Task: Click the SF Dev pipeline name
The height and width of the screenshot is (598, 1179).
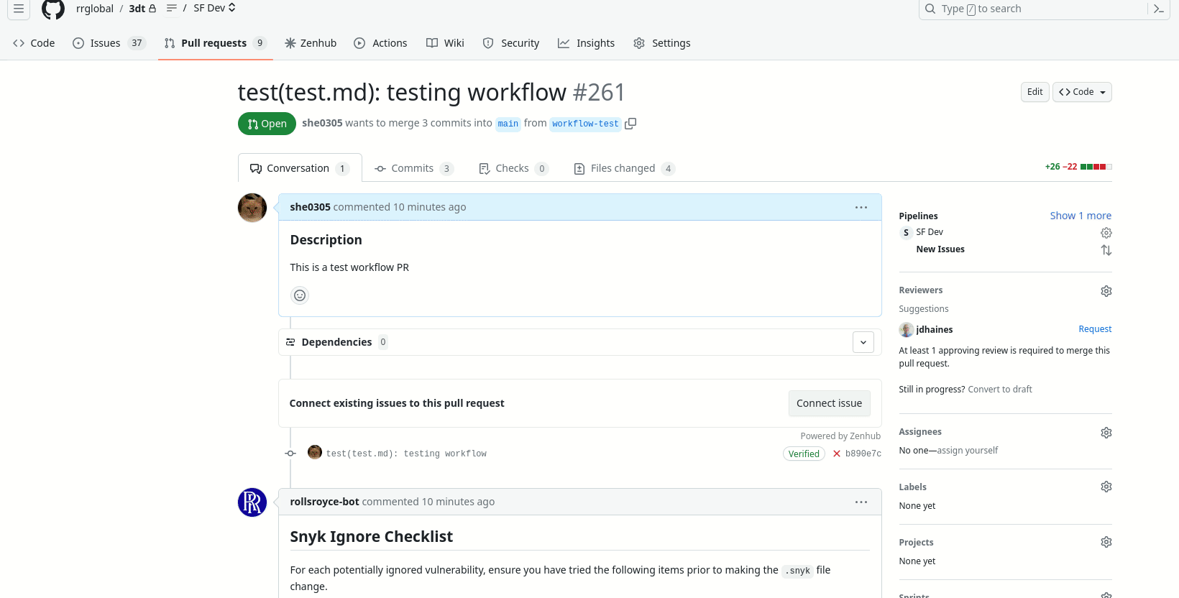Action: click(x=930, y=232)
